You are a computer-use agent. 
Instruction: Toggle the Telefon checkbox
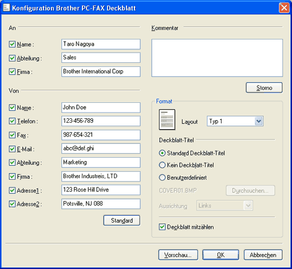pyautogui.click(x=12, y=121)
